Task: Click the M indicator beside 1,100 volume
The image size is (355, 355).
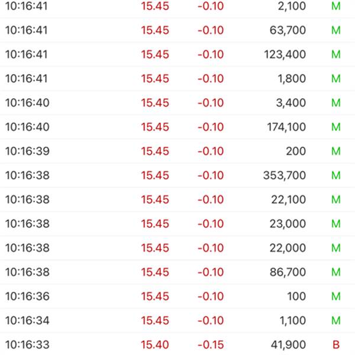Action: [x=336, y=320]
